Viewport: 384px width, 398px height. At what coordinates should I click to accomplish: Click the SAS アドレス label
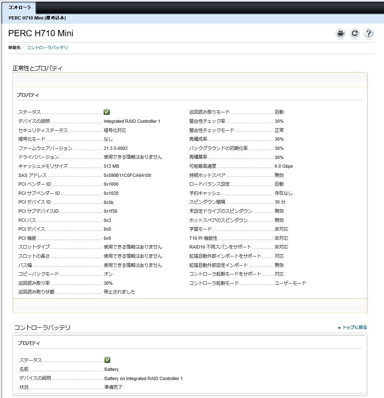[32, 175]
